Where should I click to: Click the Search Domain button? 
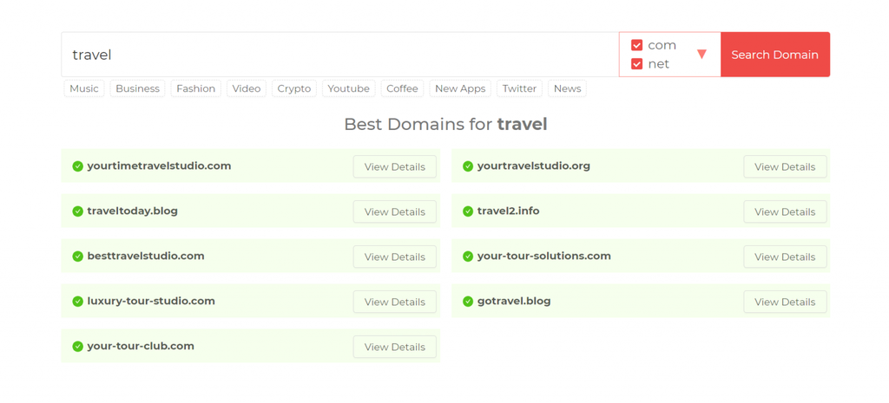tap(775, 55)
